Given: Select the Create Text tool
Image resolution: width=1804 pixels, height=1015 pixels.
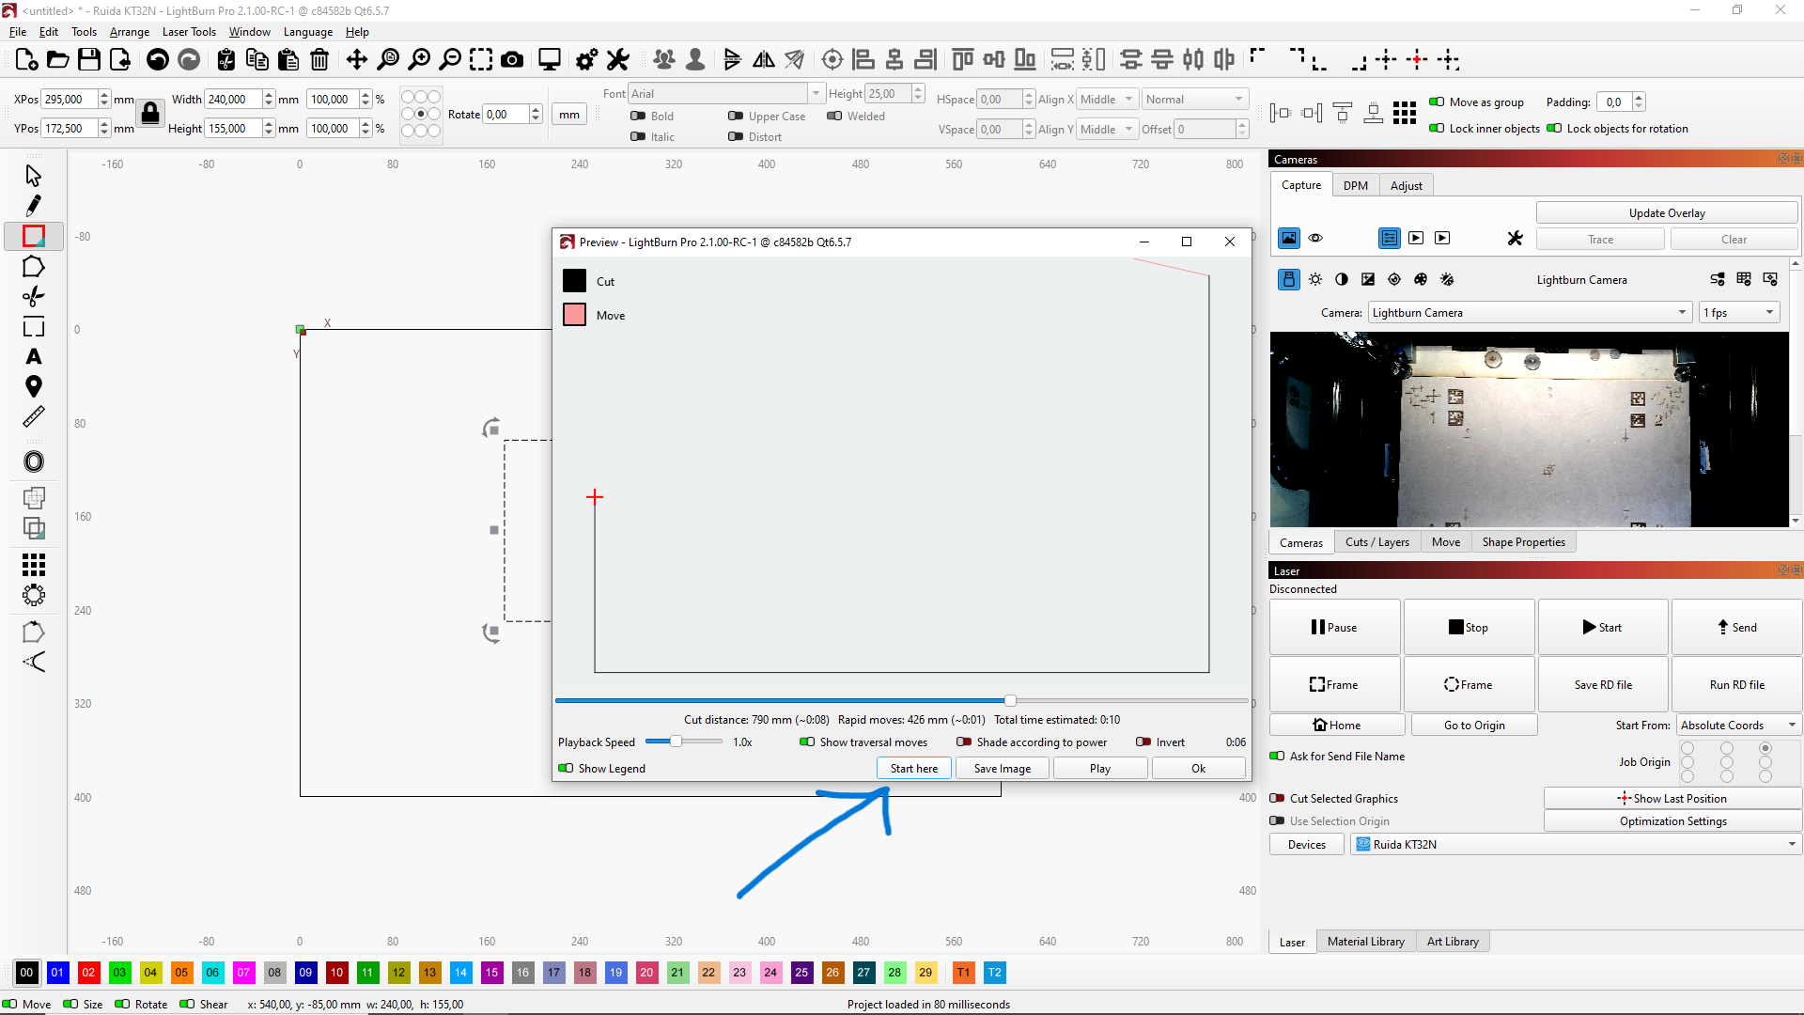Looking at the screenshot, I should (34, 357).
